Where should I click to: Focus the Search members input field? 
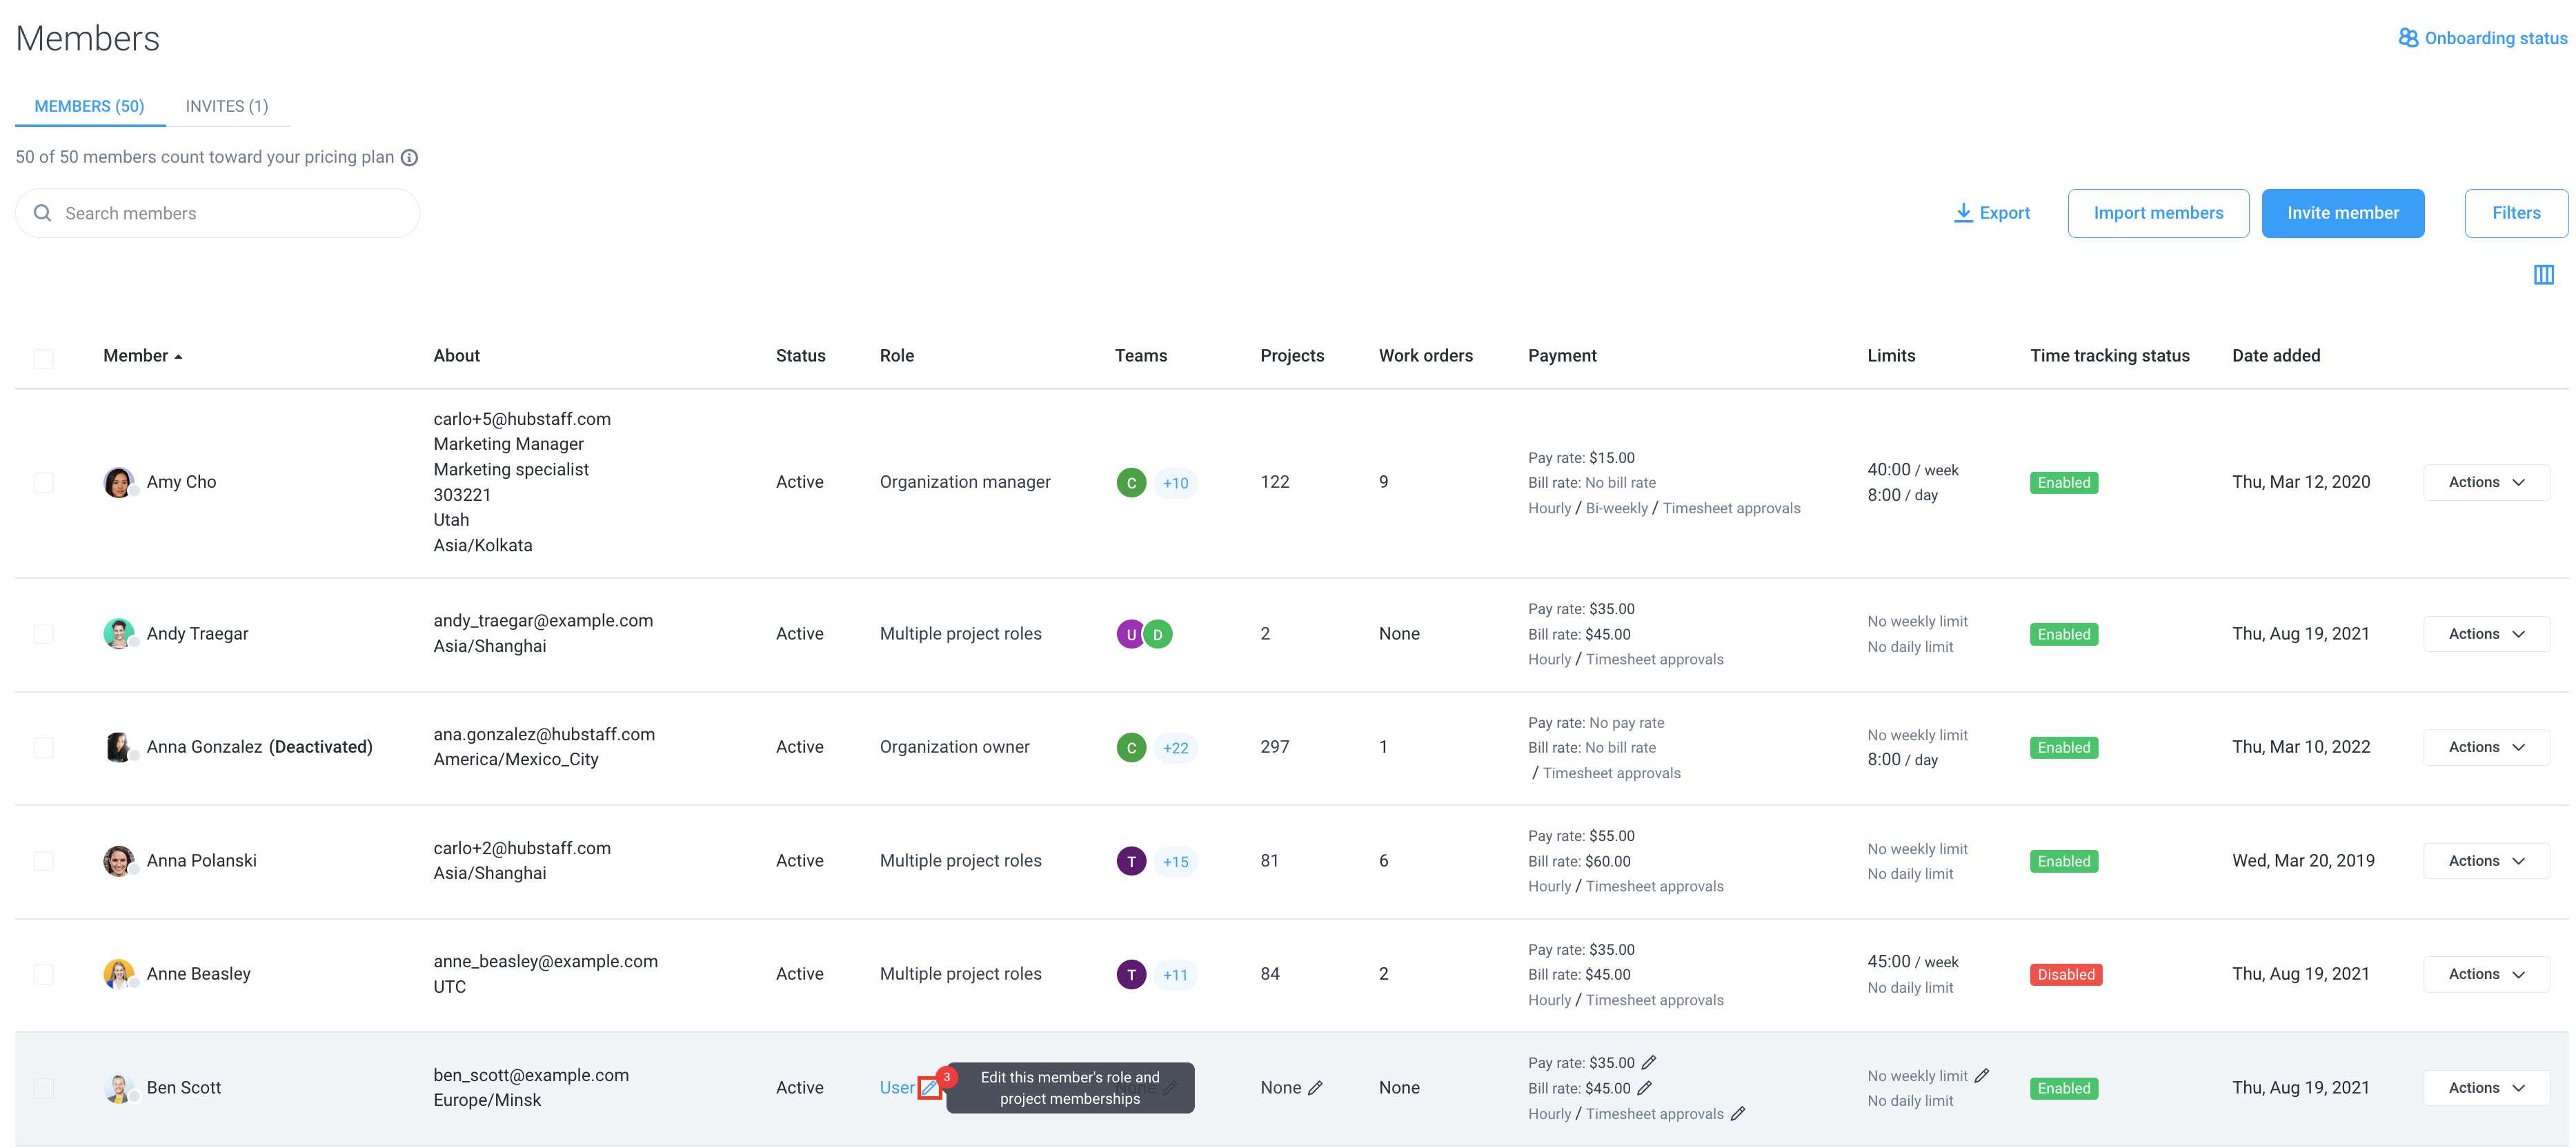[217, 213]
